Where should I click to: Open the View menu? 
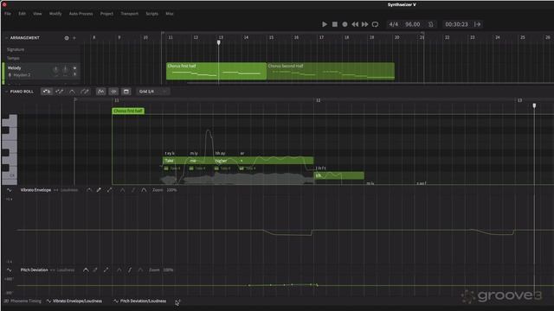(37, 14)
